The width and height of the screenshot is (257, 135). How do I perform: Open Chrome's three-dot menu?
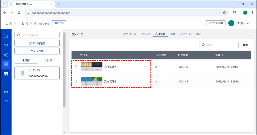point(252,13)
